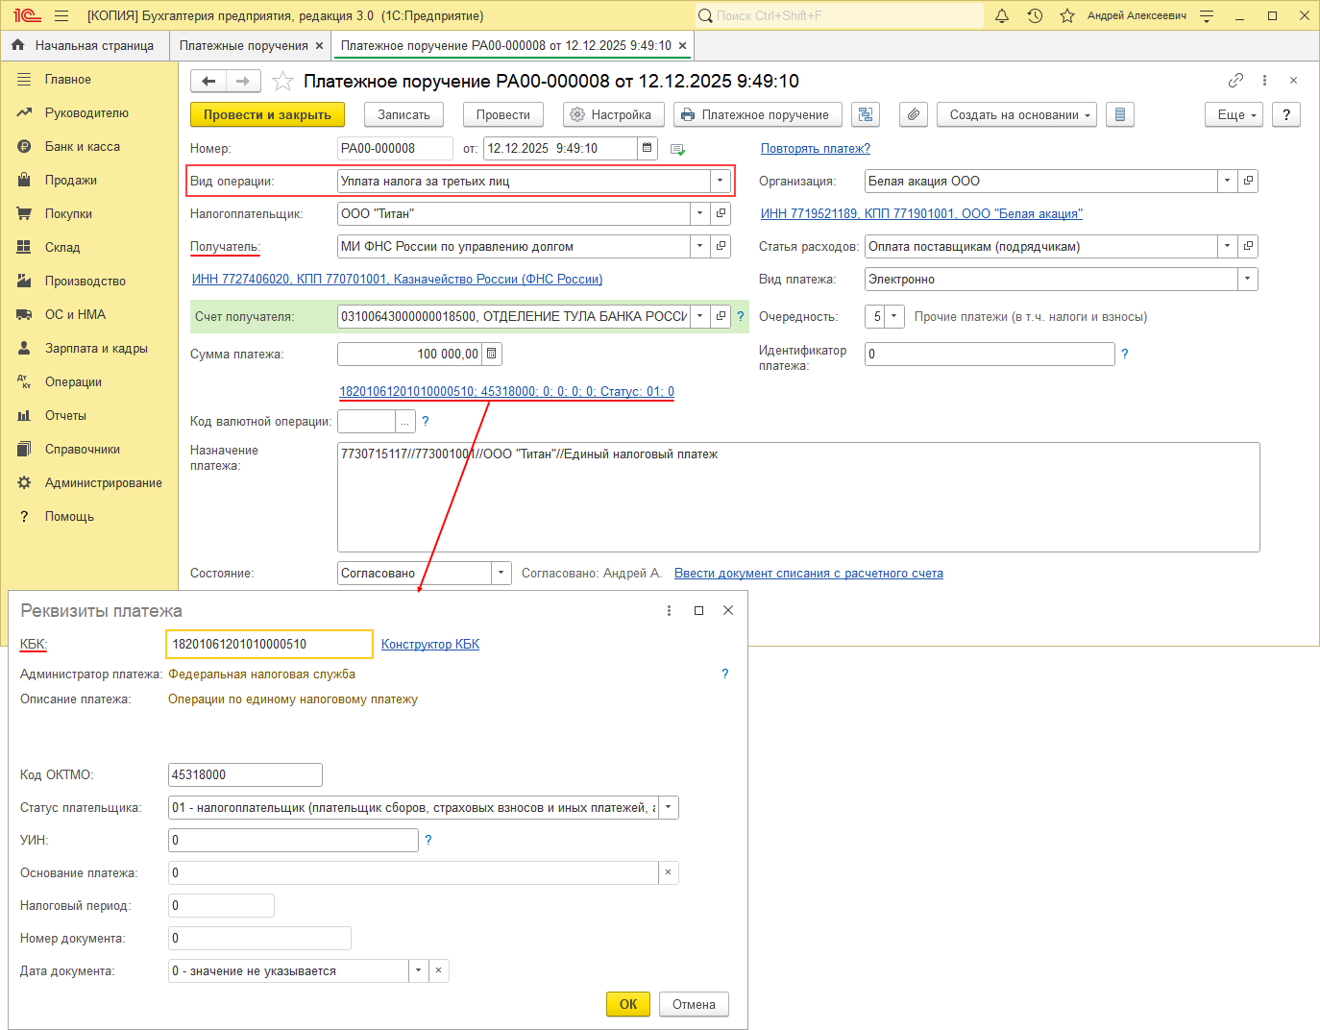The width and height of the screenshot is (1320, 1030).
Task: Open calculator in Сумма платежа field
Action: (492, 354)
